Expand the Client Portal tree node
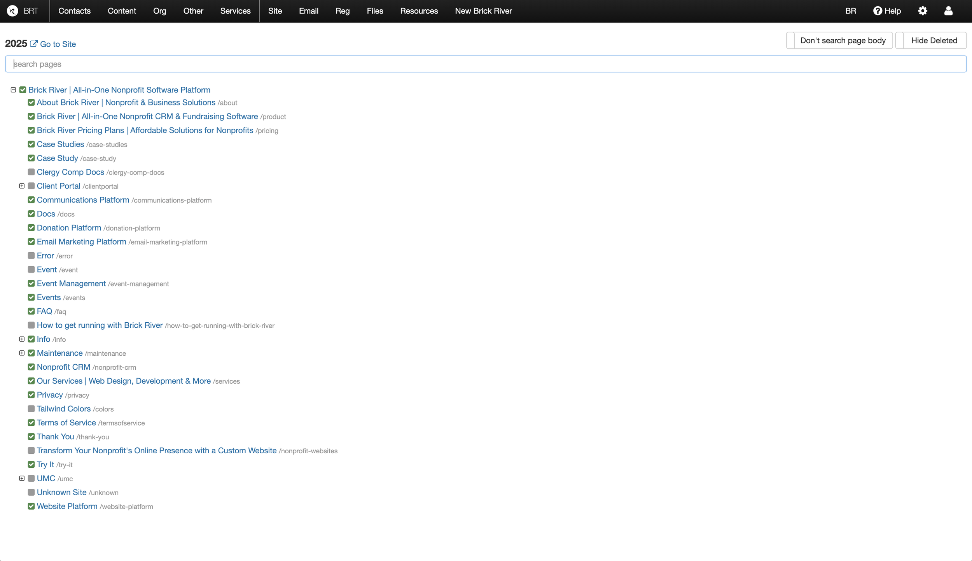The height and width of the screenshot is (561, 972). tap(22, 186)
